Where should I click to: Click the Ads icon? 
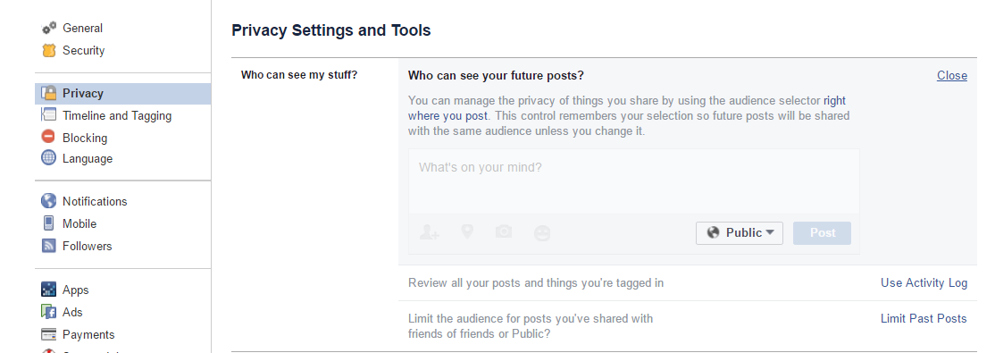pyautogui.click(x=49, y=312)
